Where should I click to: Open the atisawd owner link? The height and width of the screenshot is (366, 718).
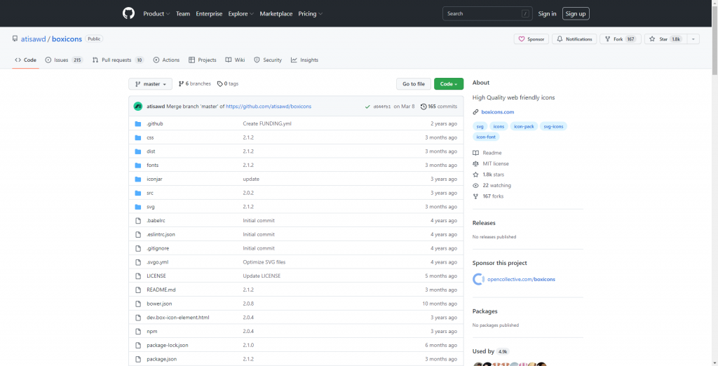(x=34, y=39)
